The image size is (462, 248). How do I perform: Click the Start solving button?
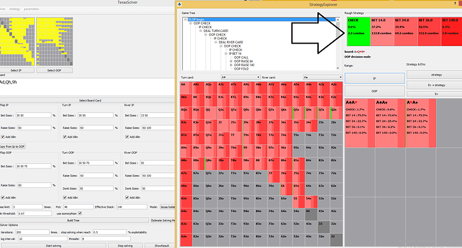coord(54,245)
